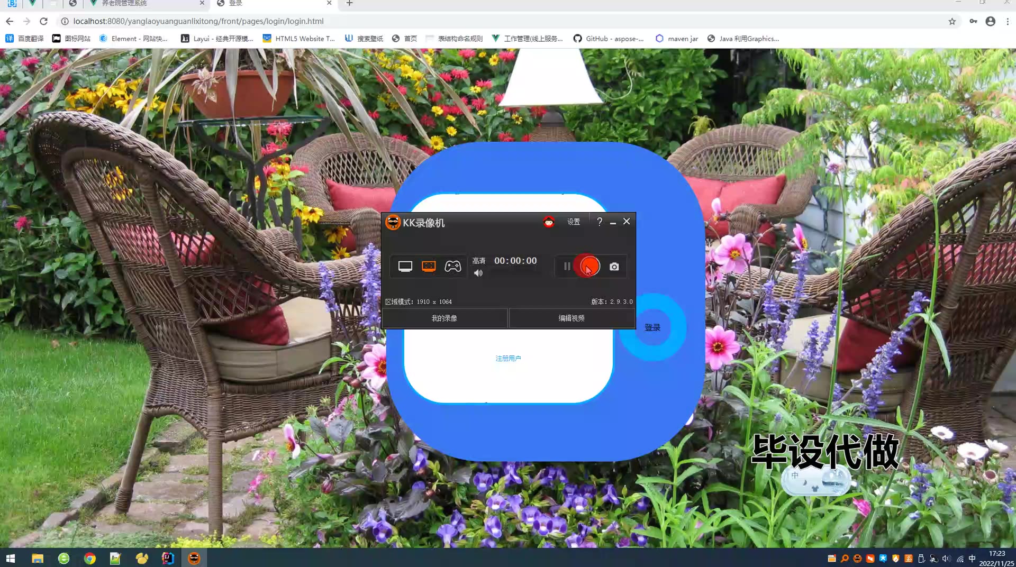Click the tray magnifier search icon
This screenshot has width=1016, height=567.
[x=845, y=559]
